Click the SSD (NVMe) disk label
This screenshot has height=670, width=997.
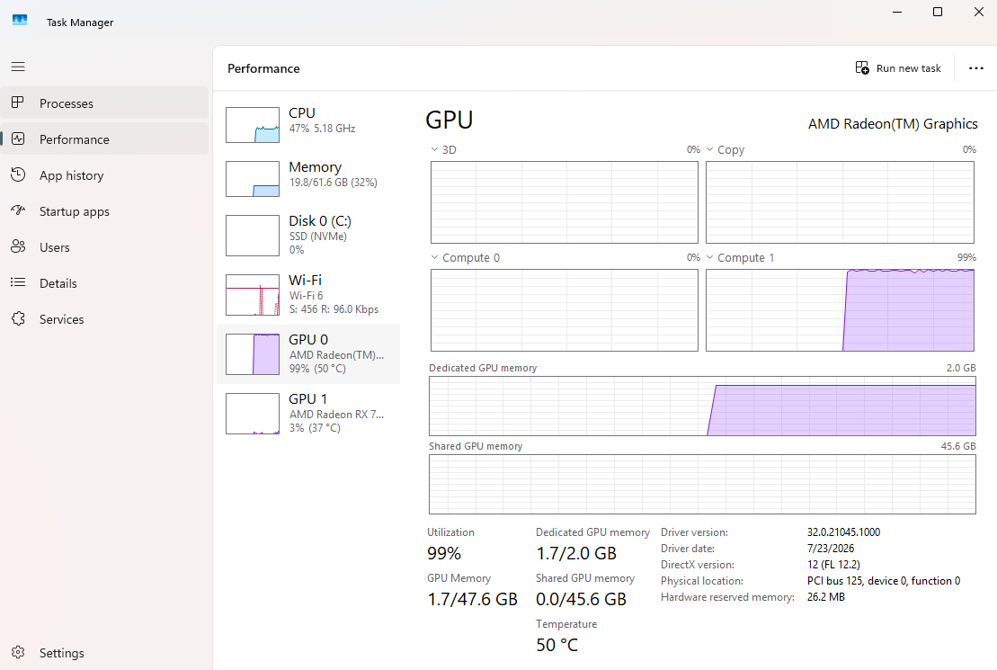[x=318, y=236]
